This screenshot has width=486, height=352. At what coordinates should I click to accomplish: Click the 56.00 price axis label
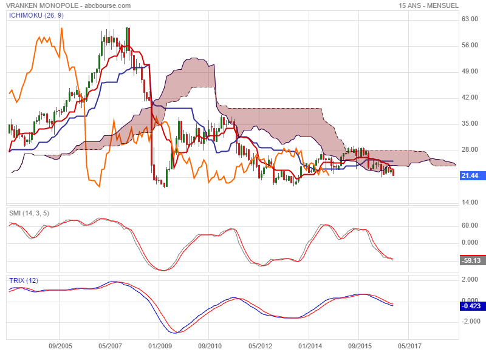coord(470,45)
